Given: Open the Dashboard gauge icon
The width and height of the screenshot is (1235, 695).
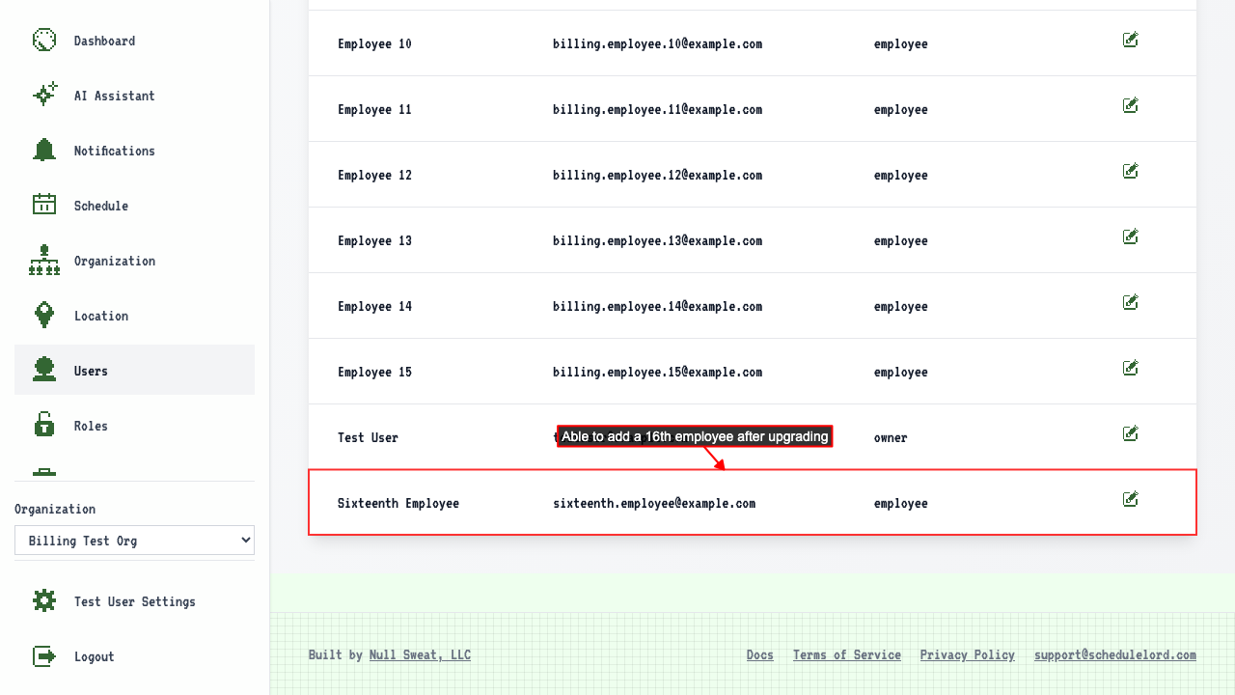Looking at the screenshot, I should coord(44,41).
